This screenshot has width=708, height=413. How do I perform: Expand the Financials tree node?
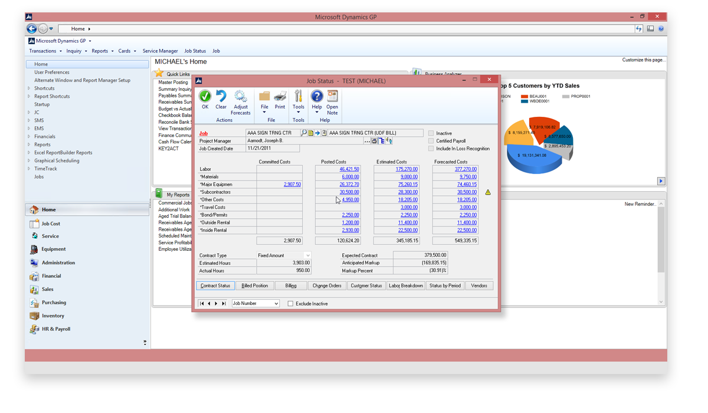click(x=29, y=136)
